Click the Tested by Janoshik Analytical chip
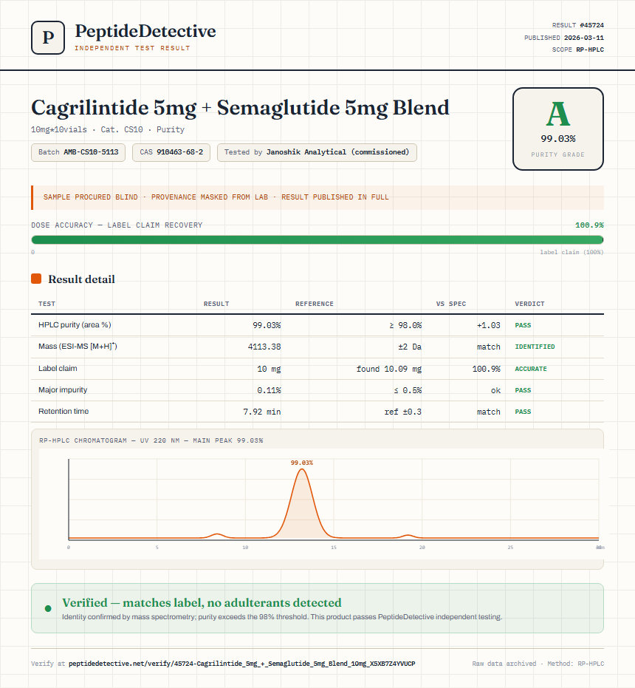 (317, 152)
